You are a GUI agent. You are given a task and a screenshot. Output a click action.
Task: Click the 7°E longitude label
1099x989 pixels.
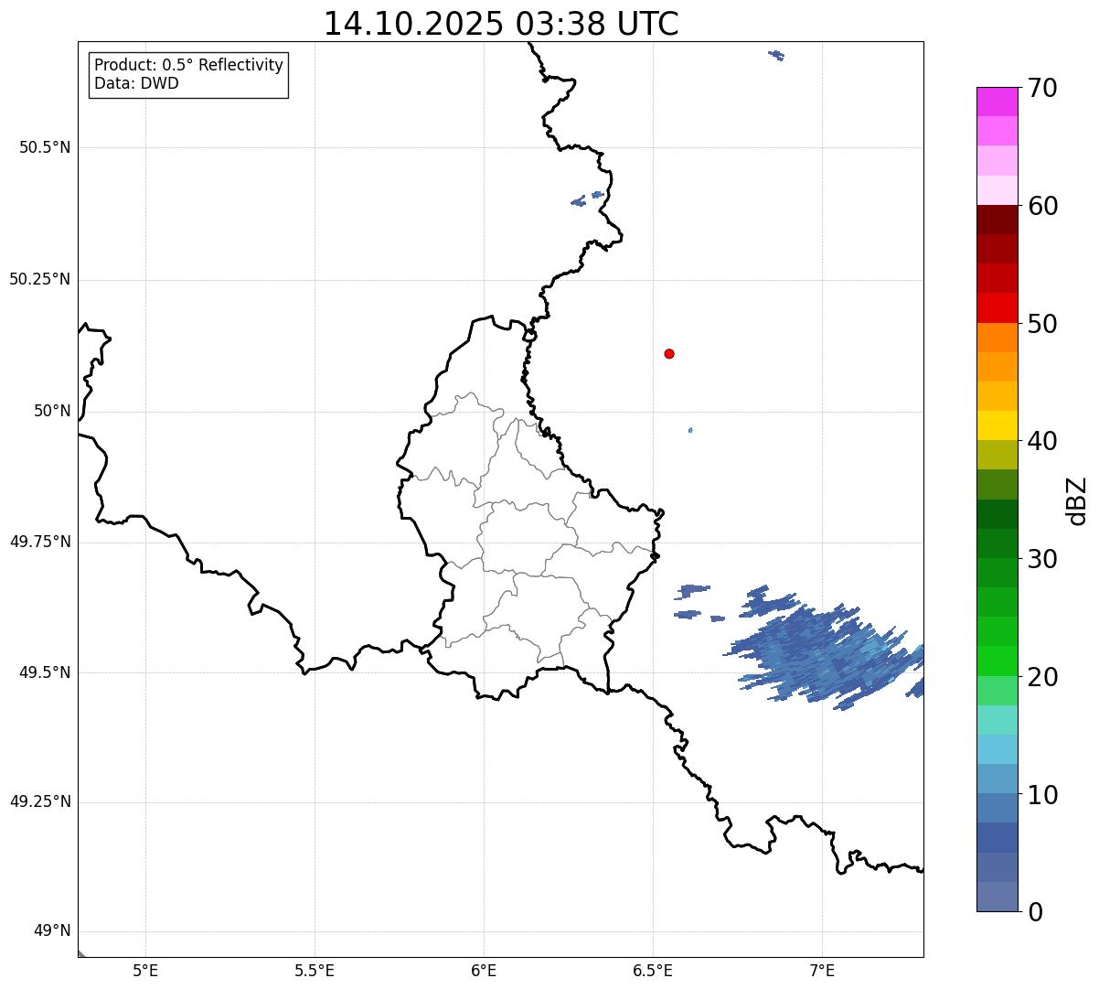(x=822, y=970)
